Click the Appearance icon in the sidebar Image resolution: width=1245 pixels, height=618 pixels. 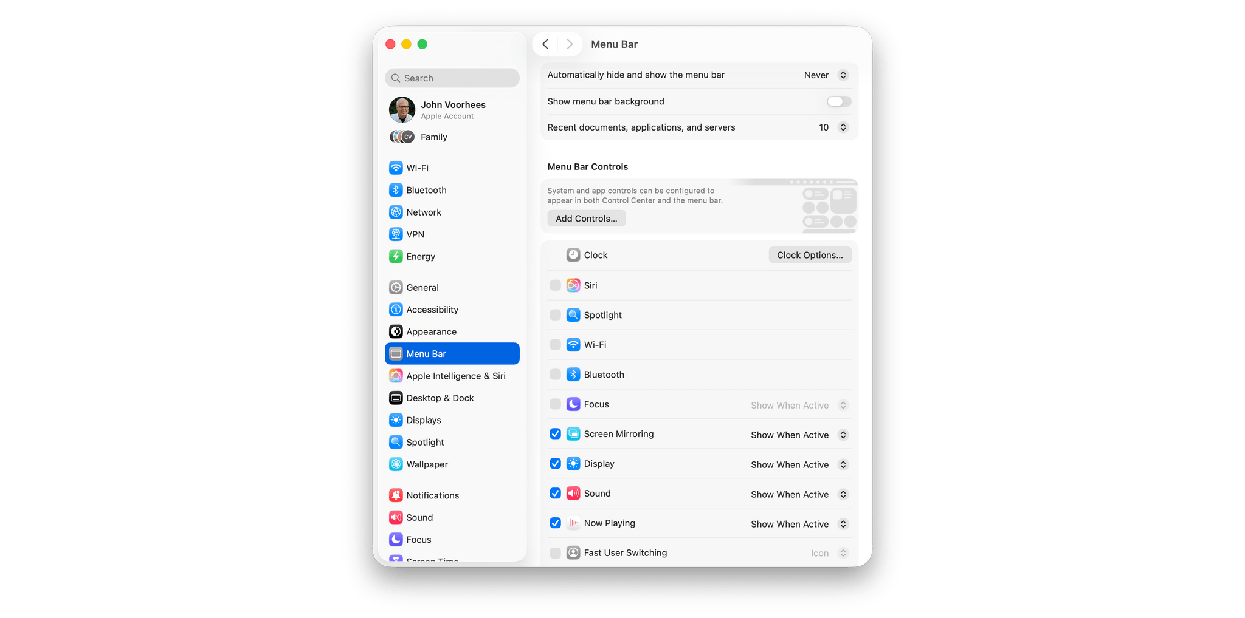396,331
